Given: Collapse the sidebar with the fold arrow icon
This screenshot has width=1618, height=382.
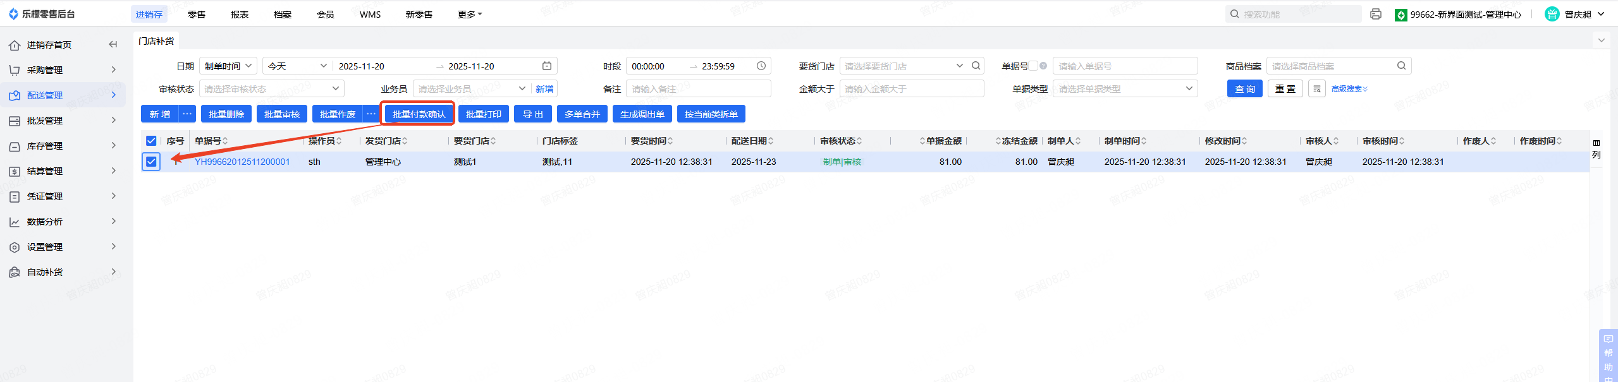Looking at the screenshot, I should [113, 44].
